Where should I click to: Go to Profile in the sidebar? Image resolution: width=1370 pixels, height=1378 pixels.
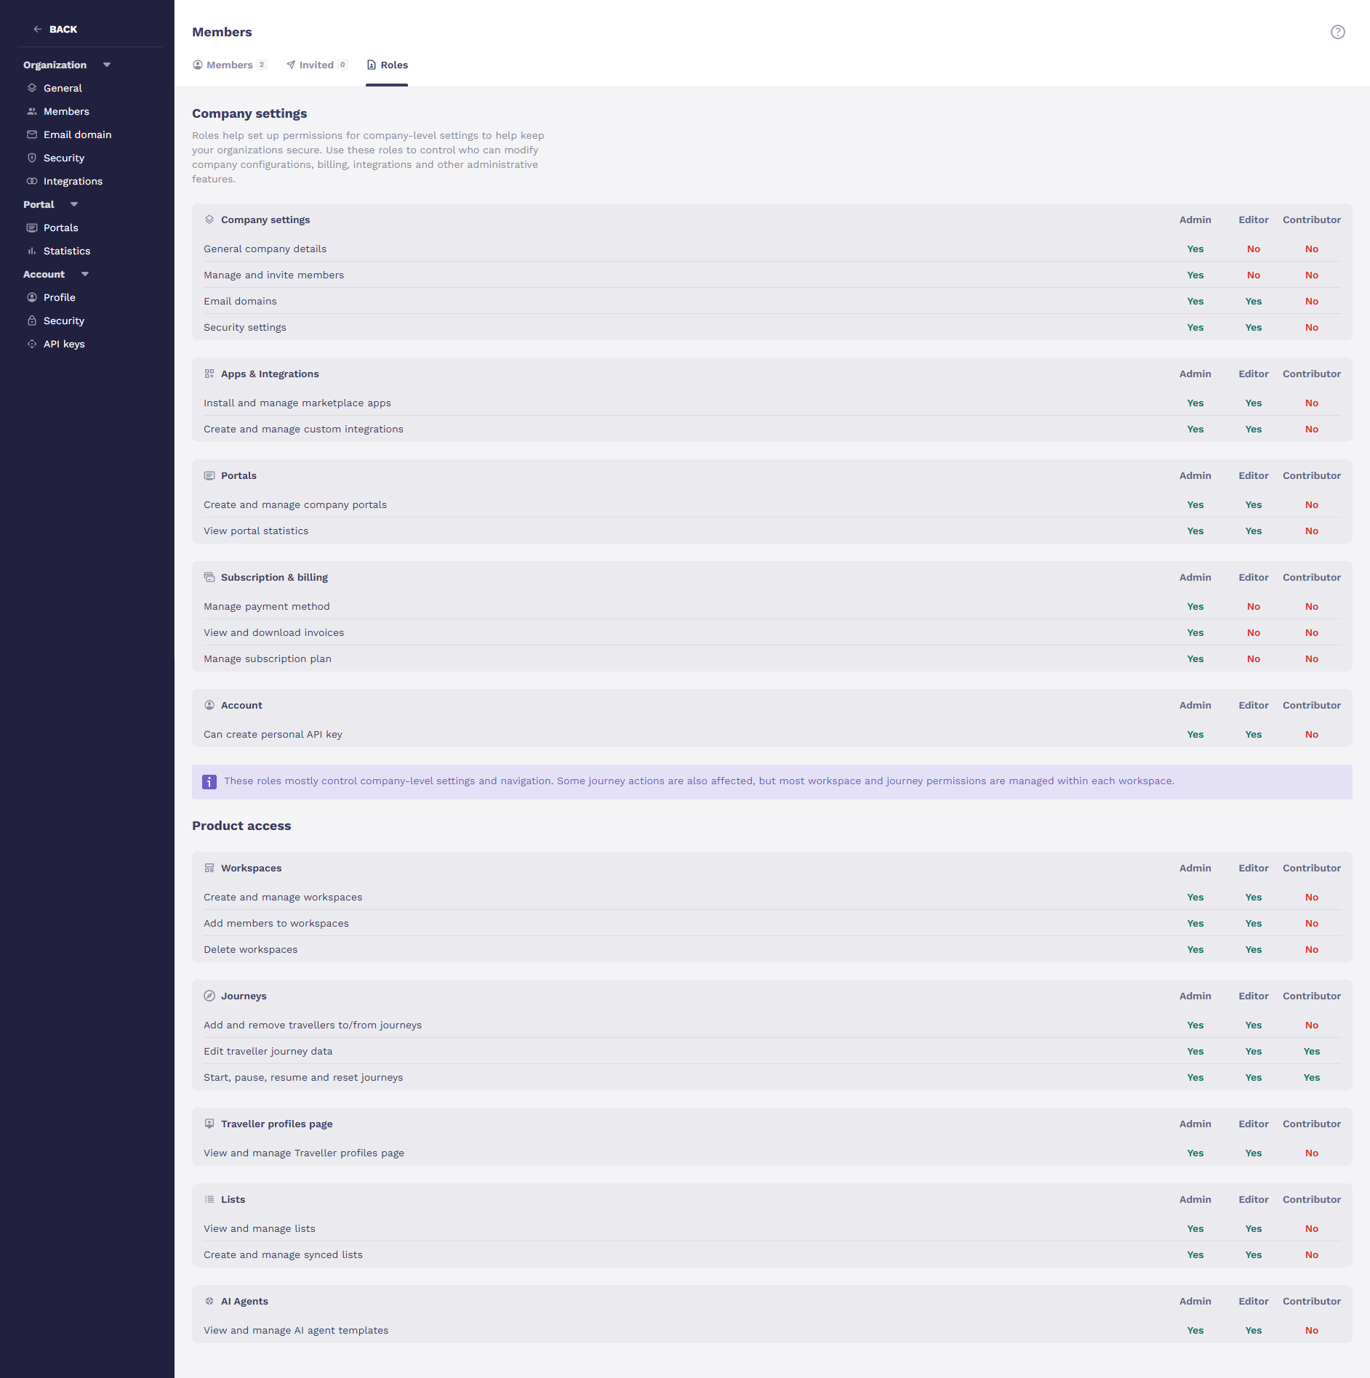(59, 297)
